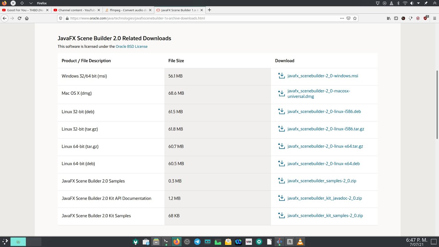Screen dimensions: 439x247
Task: Open page actions three-dot menu
Action: 342,18
